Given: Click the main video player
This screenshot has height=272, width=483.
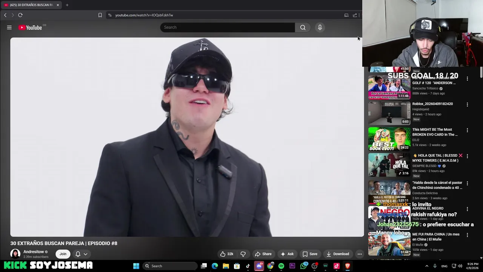Looking at the screenshot, I should [187, 137].
